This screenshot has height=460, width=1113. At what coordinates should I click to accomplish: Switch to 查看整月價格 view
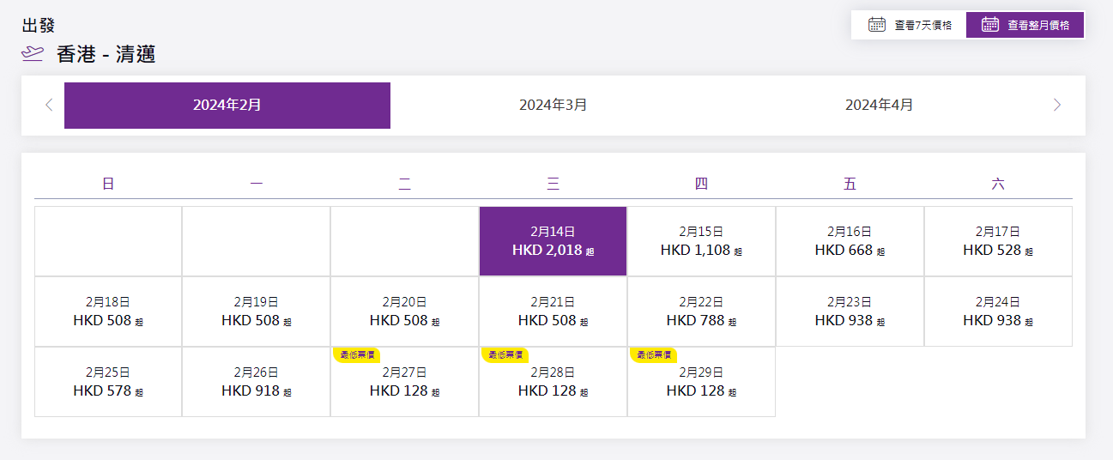pos(1025,25)
